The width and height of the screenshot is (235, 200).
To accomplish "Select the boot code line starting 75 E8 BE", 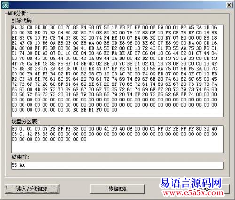I will (x=114, y=69).
